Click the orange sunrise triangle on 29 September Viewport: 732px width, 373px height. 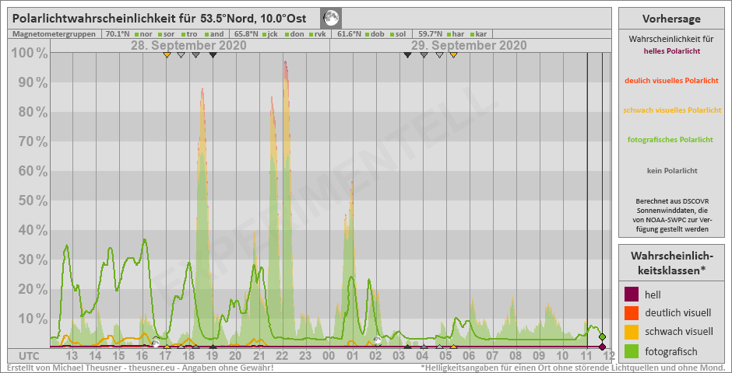(453, 54)
